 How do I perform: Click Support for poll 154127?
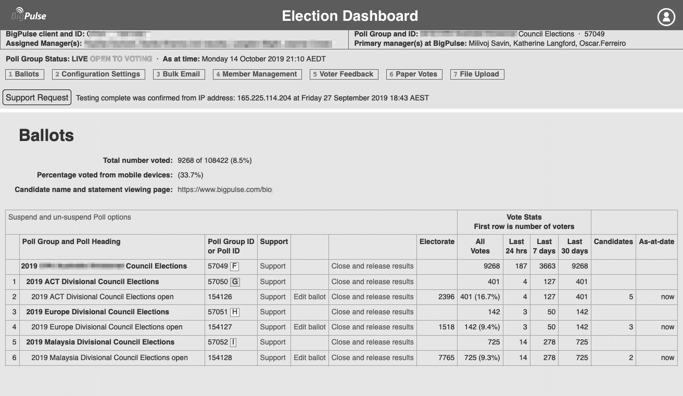[x=273, y=327]
